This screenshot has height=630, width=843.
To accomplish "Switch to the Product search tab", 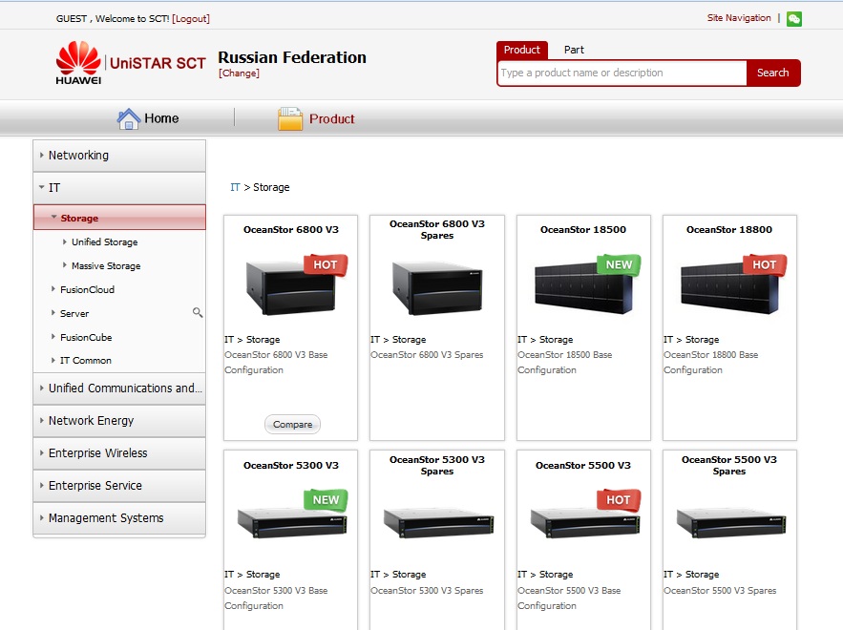I will coord(522,50).
